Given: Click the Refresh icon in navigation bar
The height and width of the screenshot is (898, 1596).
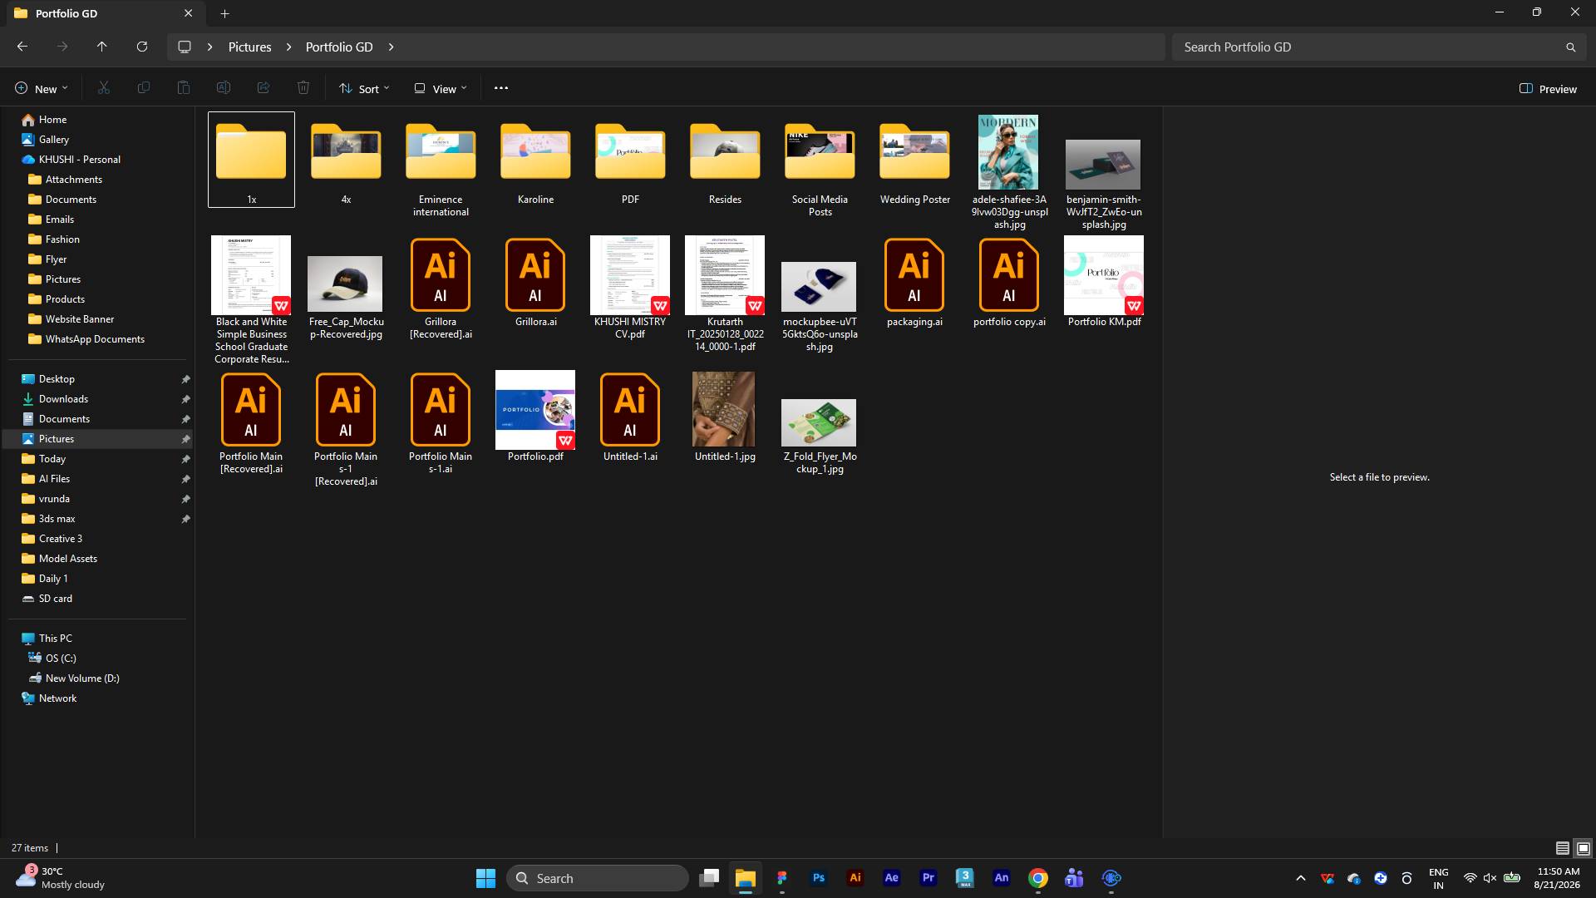Looking at the screenshot, I should pos(142,47).
